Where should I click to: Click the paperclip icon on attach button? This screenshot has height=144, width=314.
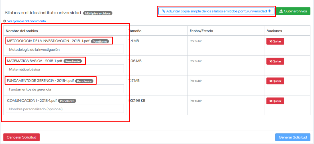(x=163, y=11)
